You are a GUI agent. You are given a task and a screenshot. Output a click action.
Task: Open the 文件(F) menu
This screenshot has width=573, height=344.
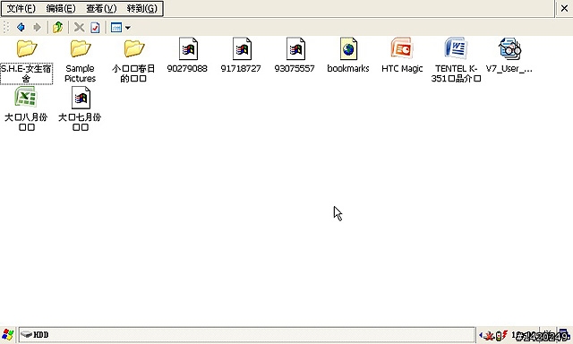pos(21,8)
